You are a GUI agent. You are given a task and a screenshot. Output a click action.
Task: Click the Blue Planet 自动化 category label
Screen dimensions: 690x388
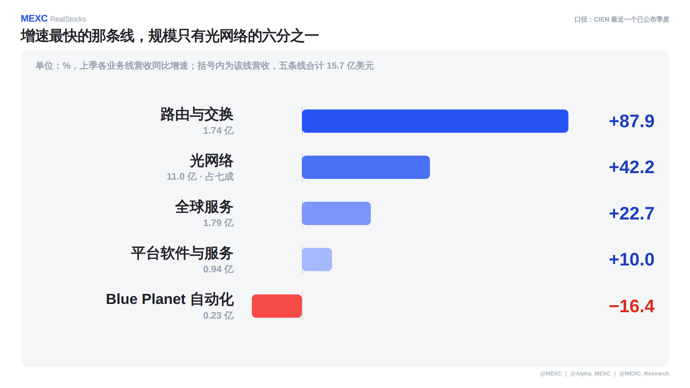[x=170, y=299]
